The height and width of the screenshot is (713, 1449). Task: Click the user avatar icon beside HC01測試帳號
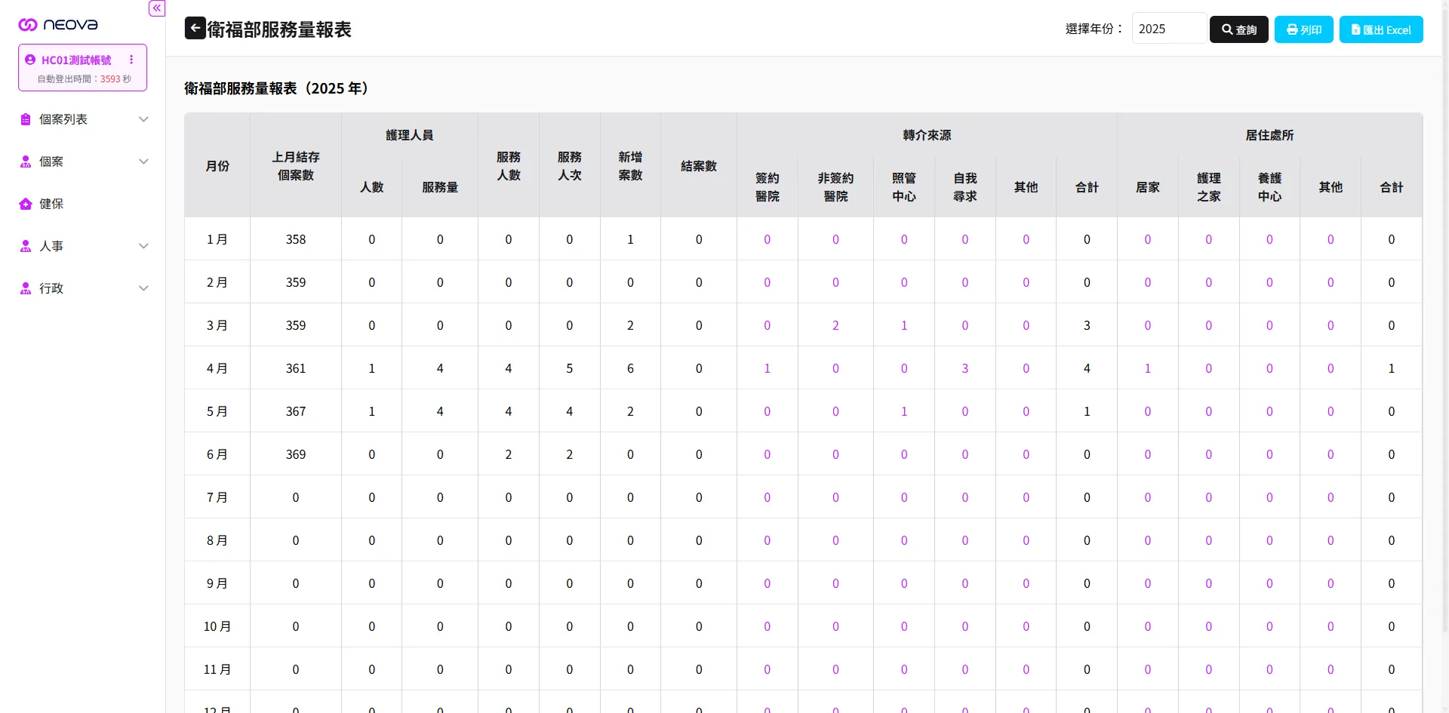tap(30, 60)
